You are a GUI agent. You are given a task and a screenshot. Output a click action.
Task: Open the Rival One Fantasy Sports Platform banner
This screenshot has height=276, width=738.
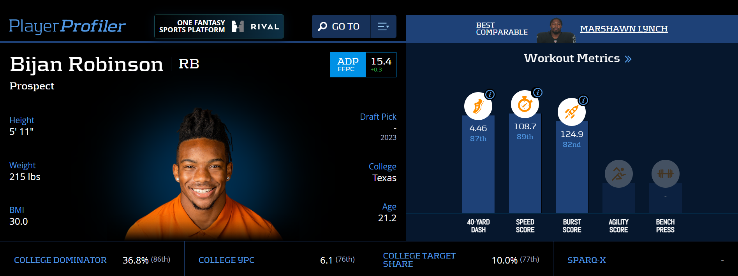[x=219, y=26]
